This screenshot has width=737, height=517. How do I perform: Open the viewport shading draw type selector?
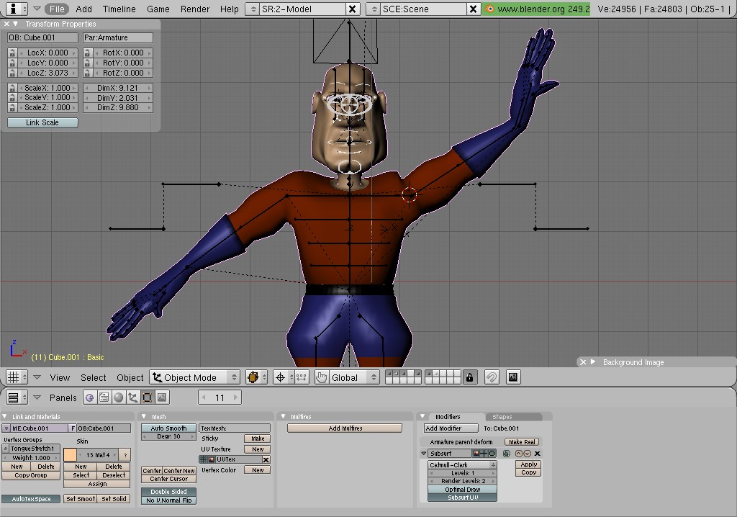257,377
